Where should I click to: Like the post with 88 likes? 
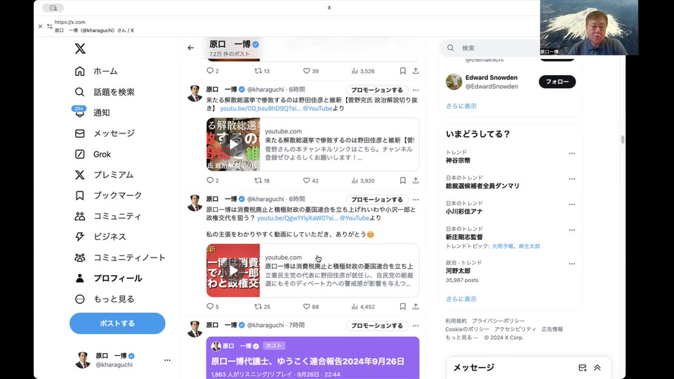point(311,307)
